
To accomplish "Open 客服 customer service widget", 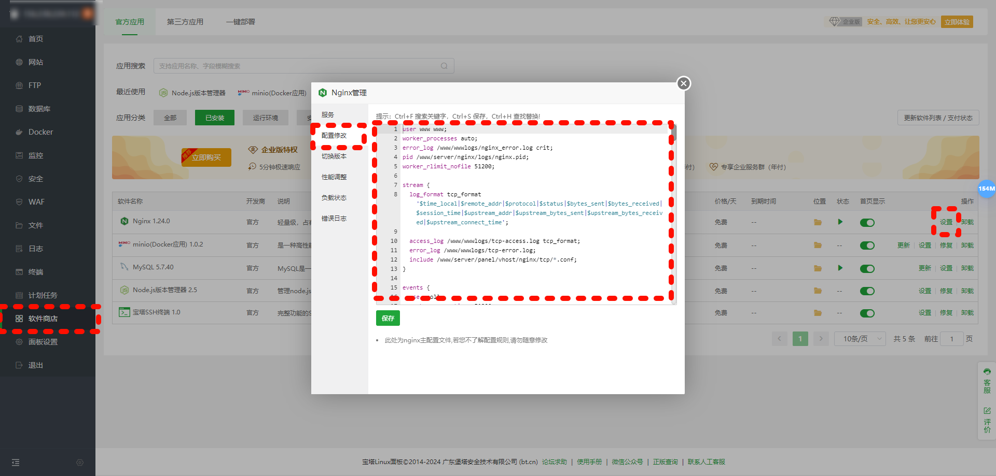I will [987, 381].
